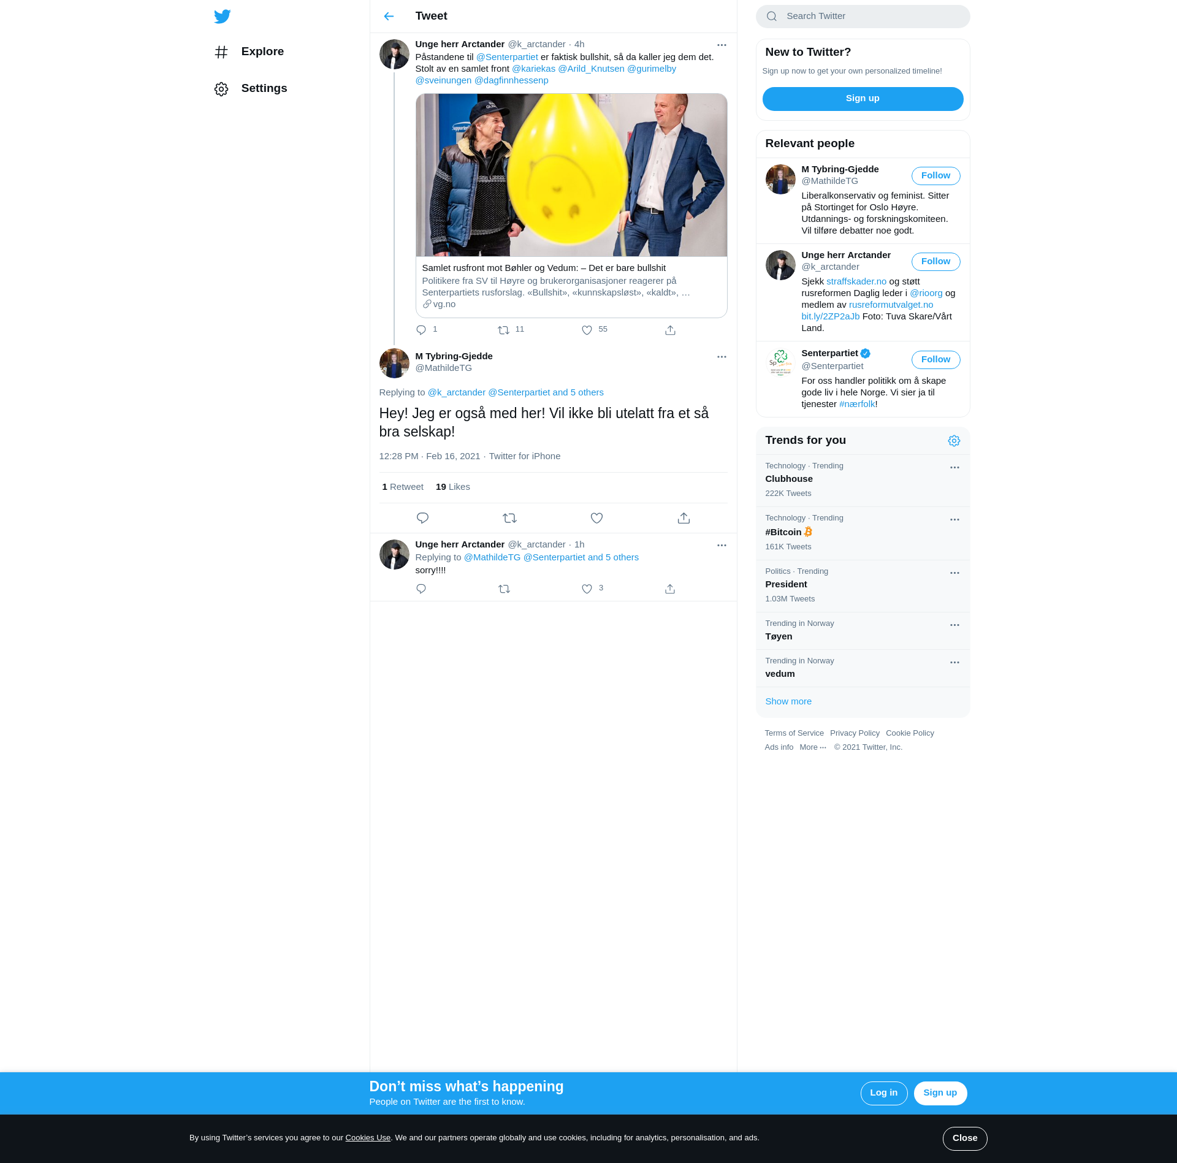Retweet the 'sorry!!!!' tweet
Screen dimensions: 1177x1163
[x=504, y=589]
